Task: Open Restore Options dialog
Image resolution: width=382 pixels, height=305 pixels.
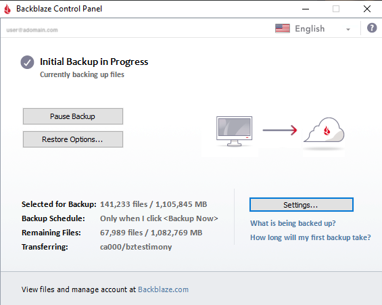Action: tap(73, 139)
